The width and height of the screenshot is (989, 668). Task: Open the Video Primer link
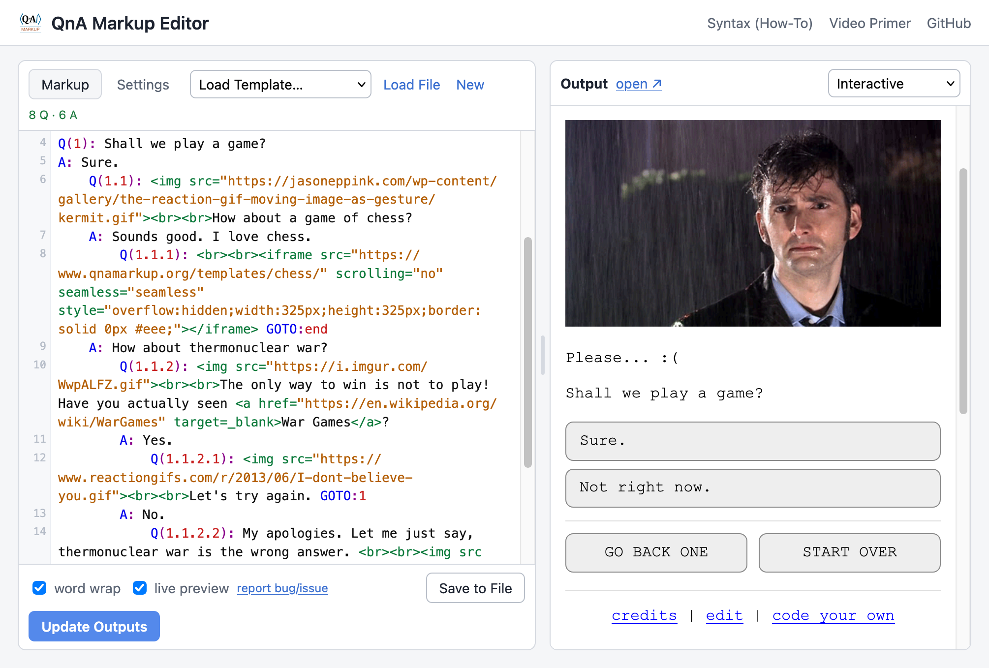click(869, 23)
